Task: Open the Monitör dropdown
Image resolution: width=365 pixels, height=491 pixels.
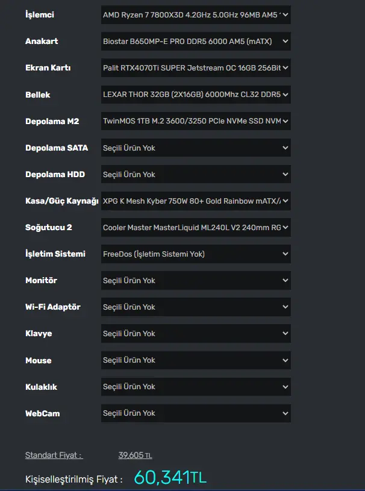Action: [x=196, y=281]
